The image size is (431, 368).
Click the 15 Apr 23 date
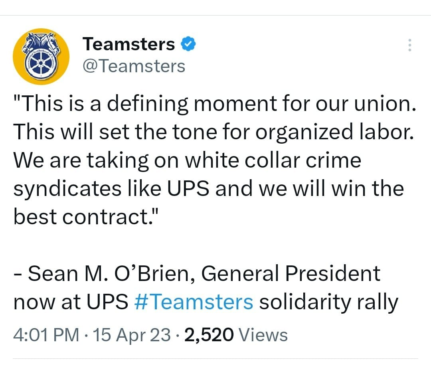click(132, 335)
